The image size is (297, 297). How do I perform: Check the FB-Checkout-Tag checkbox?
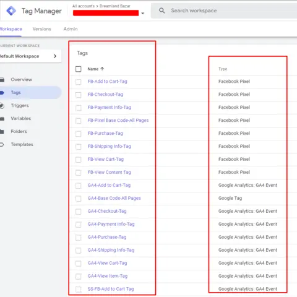(x=79, y=95)
